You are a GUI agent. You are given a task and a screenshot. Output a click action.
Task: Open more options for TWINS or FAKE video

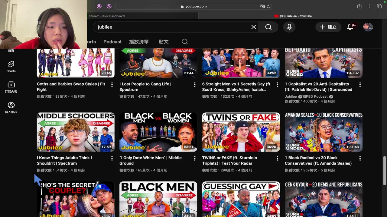tap(277, 158)
